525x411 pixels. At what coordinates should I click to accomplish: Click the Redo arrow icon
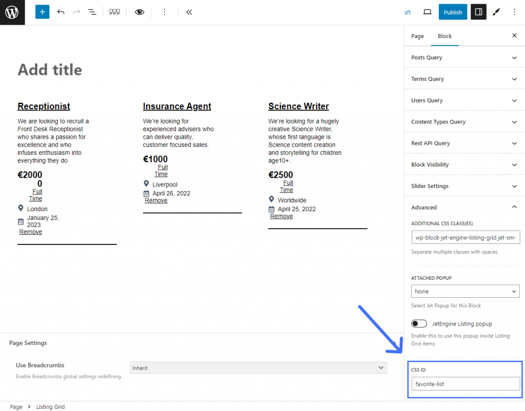pyautogui.click(x=76, y=12)
